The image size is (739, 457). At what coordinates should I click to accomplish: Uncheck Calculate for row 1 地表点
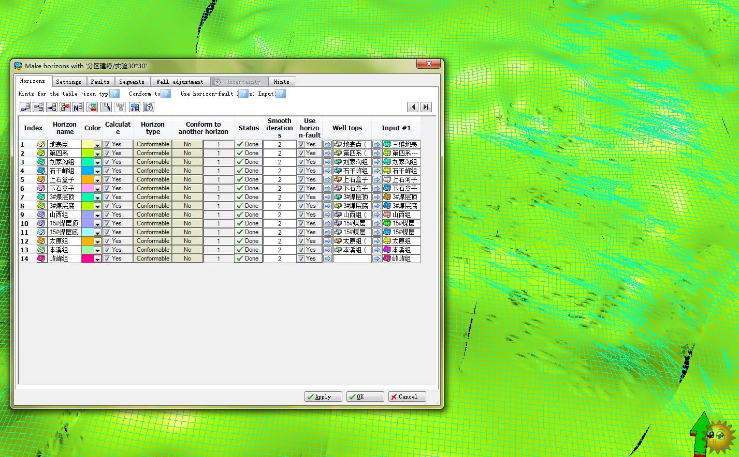107,145
